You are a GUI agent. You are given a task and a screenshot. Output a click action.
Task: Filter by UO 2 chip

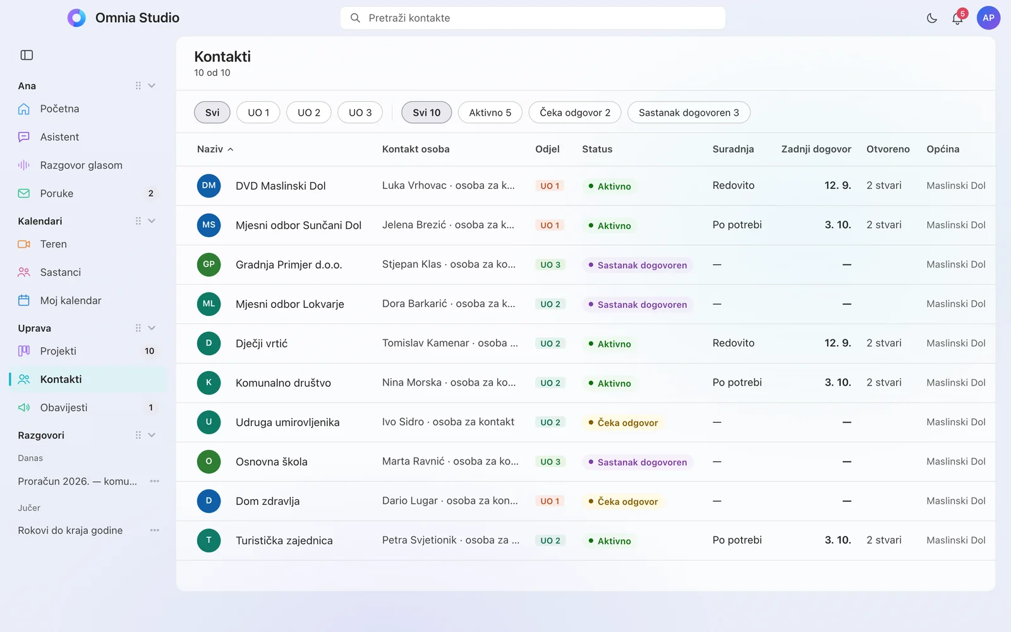[x=309, y=112]
